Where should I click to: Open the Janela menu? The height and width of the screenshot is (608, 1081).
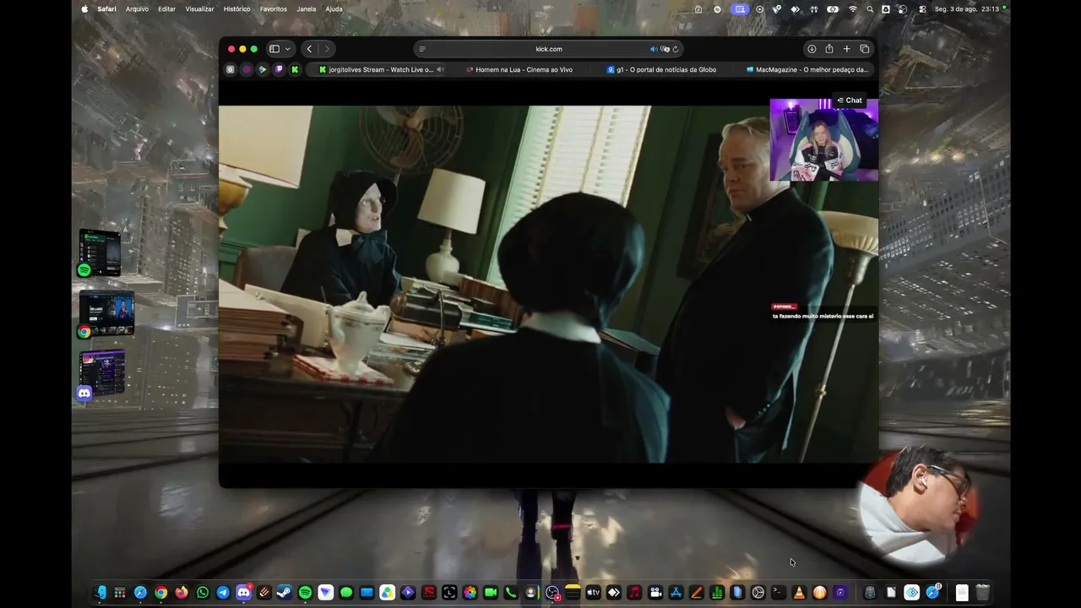(x=307, y=9)
